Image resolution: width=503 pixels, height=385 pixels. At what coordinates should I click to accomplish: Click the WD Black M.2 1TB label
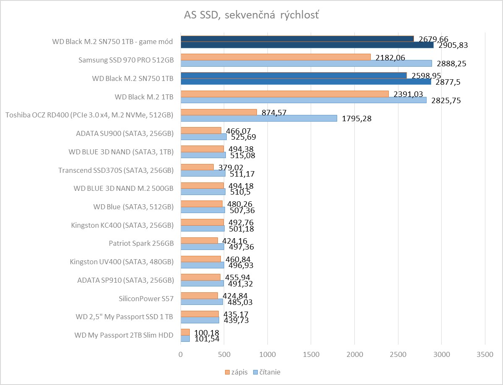pos(144,97)
